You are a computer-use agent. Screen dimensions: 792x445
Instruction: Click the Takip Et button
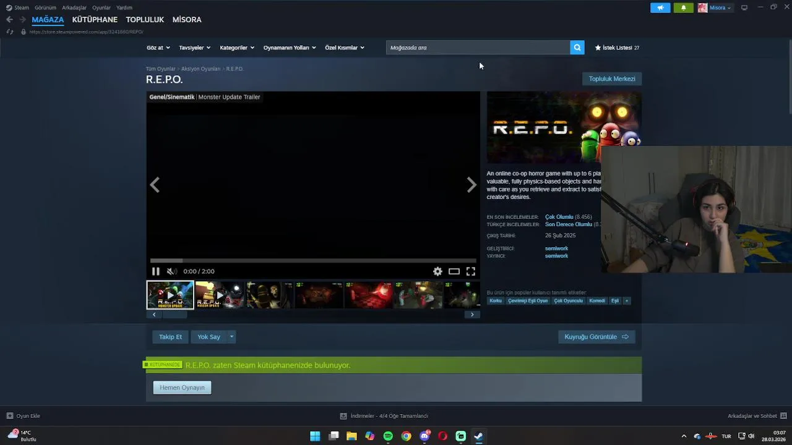pyautogui.click(x=170, y=337)
